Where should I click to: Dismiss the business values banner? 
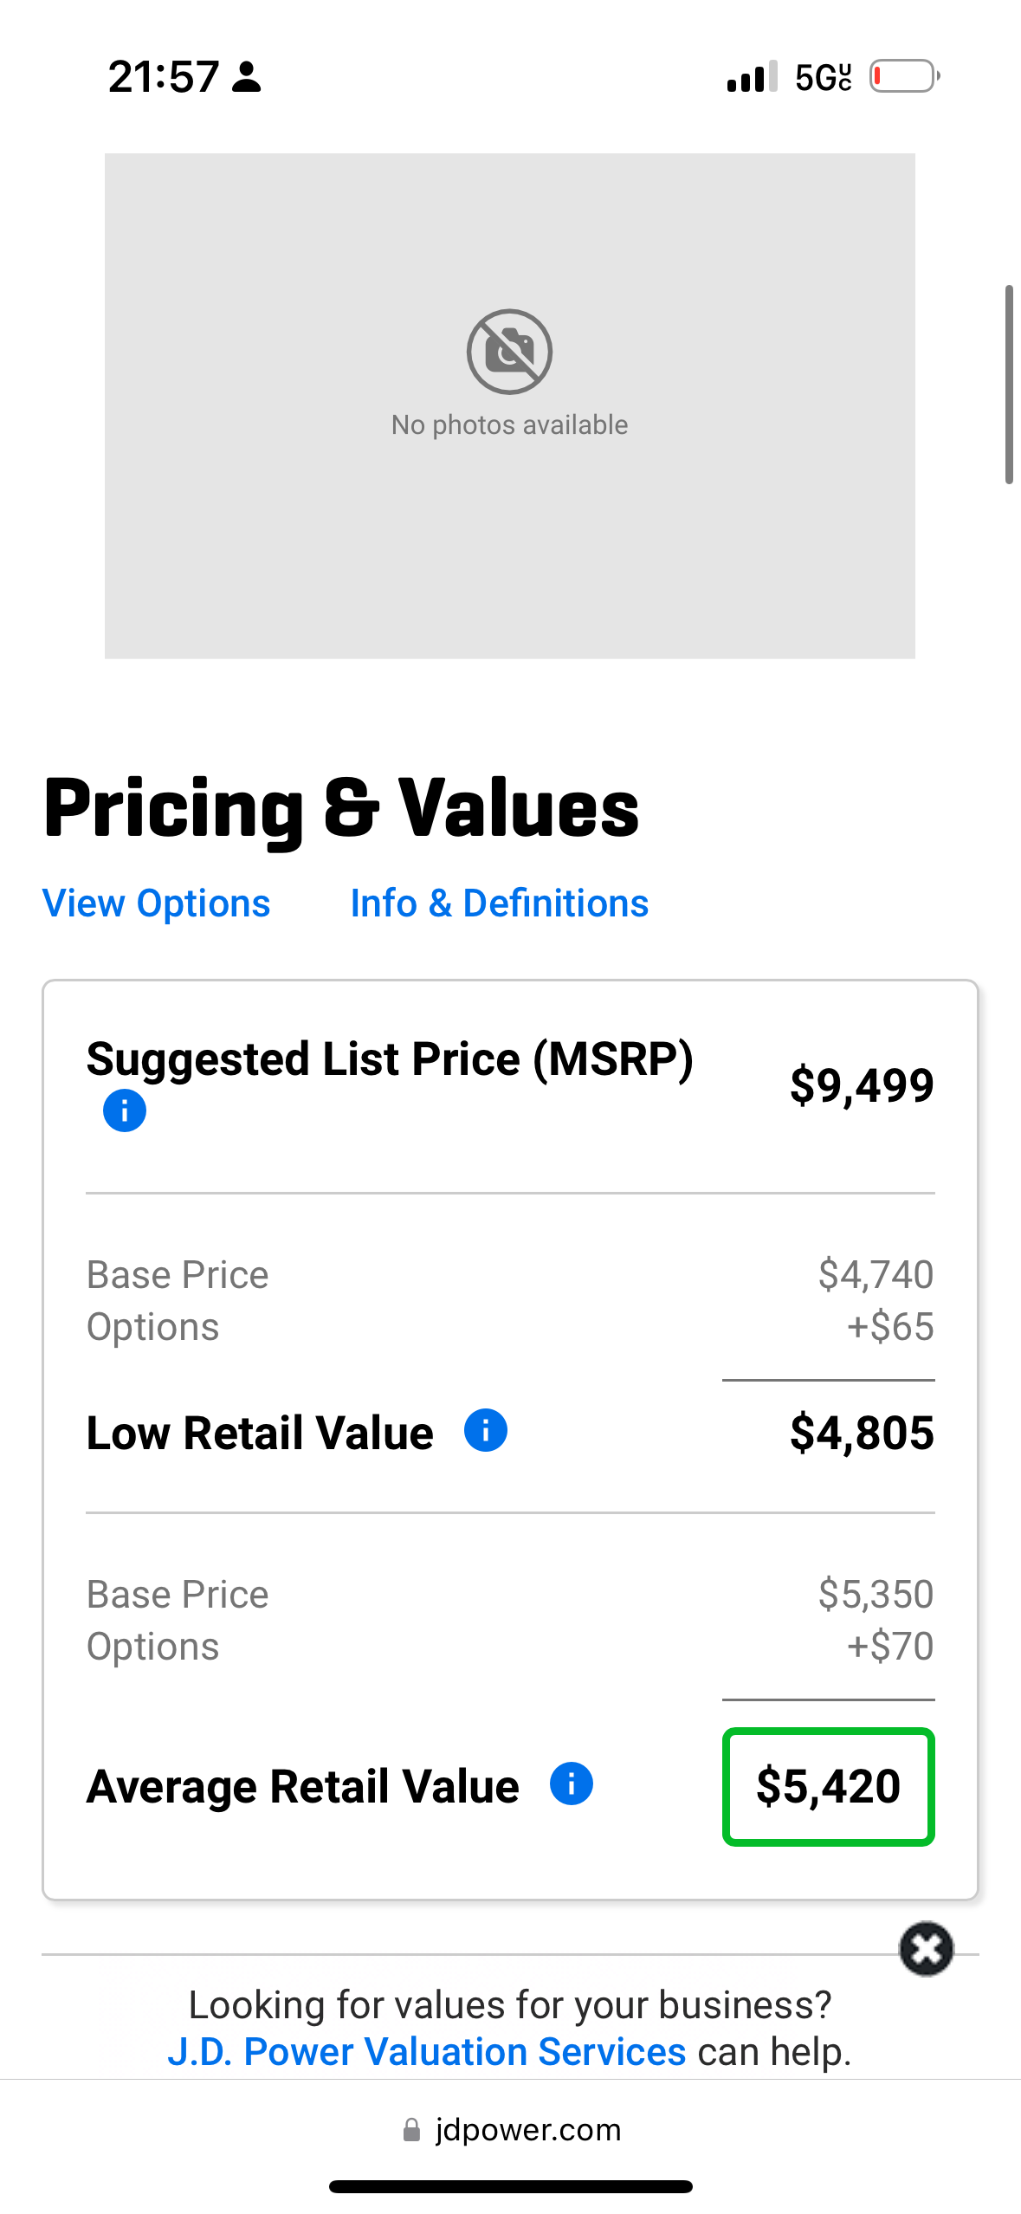coord(926,1949)
